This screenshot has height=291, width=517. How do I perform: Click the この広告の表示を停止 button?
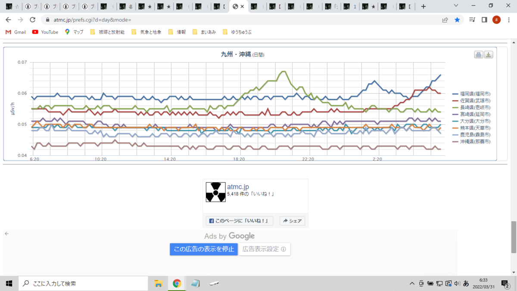point(203,249)
